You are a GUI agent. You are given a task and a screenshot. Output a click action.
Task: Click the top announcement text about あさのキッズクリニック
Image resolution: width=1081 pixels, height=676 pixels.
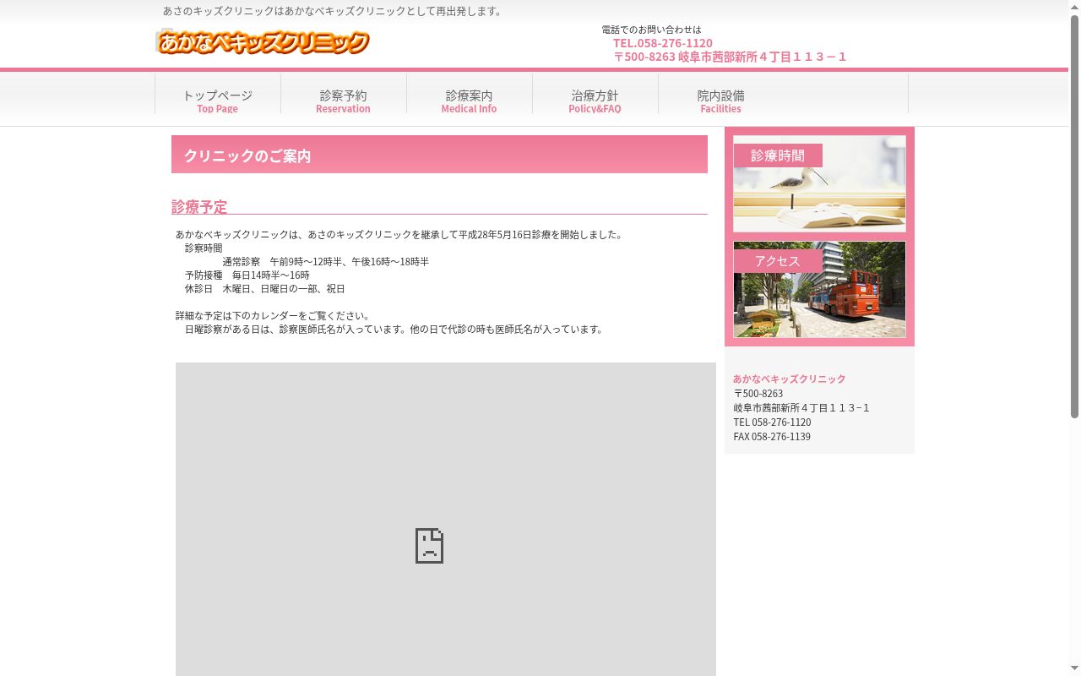(334, 11)
